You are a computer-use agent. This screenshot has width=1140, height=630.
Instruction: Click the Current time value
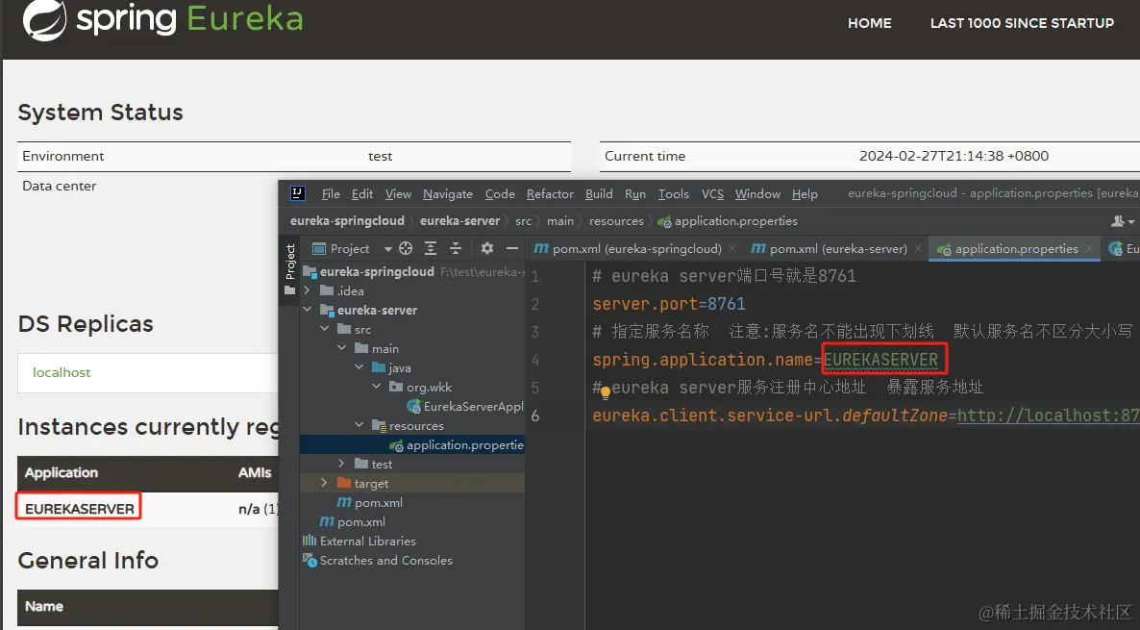point(954,156)
